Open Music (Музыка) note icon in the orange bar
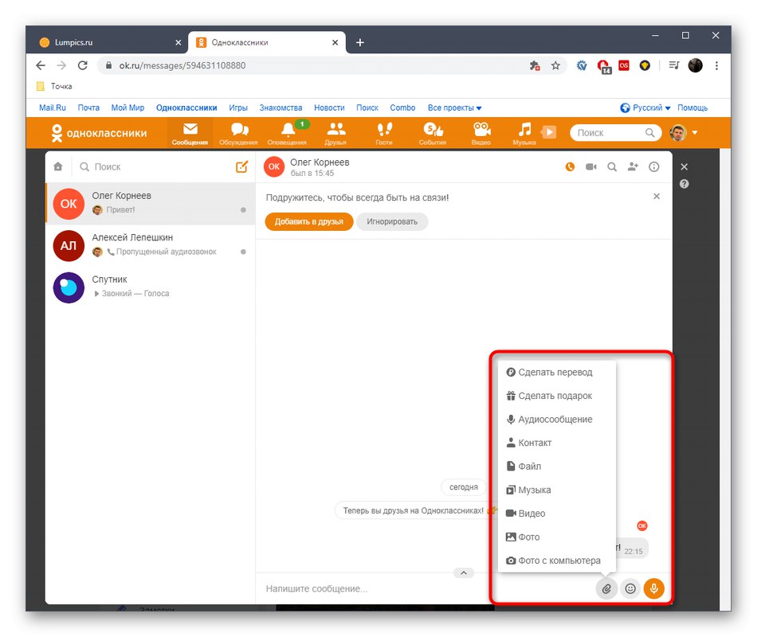 click(524, 133)
